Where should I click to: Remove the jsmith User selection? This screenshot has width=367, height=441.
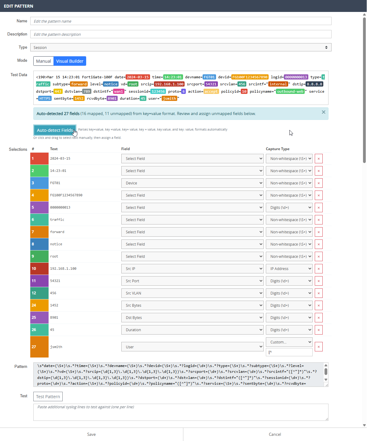319,347
